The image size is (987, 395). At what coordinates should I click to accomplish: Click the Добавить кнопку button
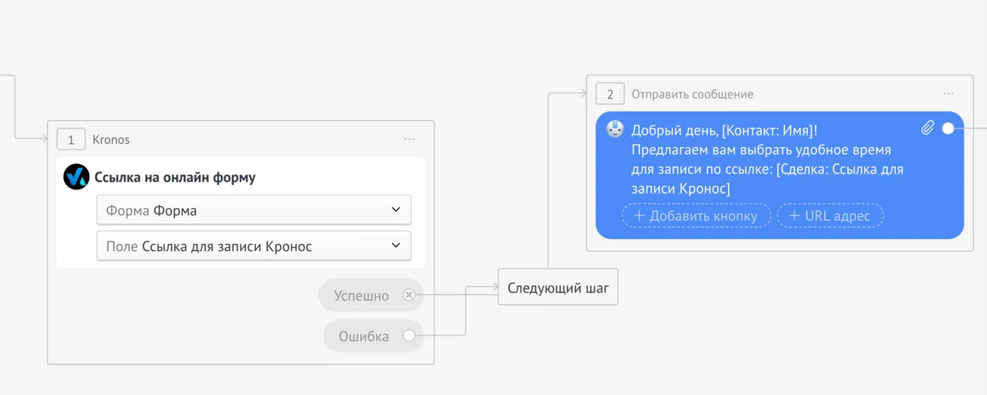696,216
